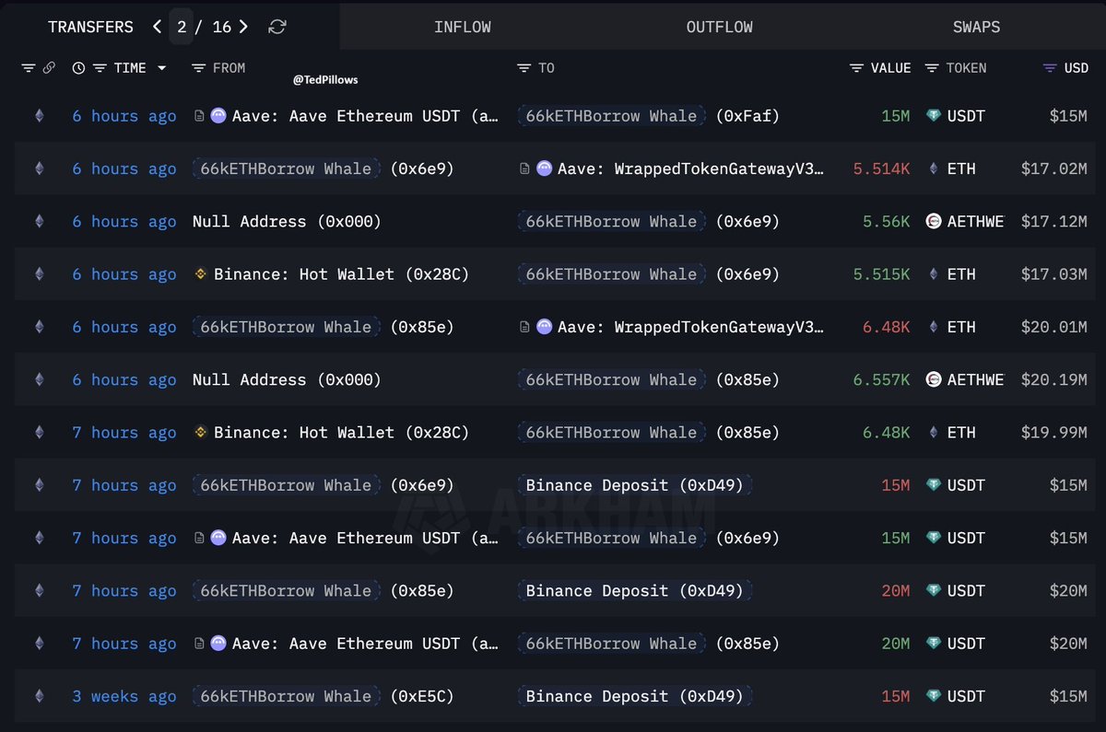Click Ethereum chain icon in $19.99M row
The width and height of the screenshot is (1106, 732).
click(39, 433)
